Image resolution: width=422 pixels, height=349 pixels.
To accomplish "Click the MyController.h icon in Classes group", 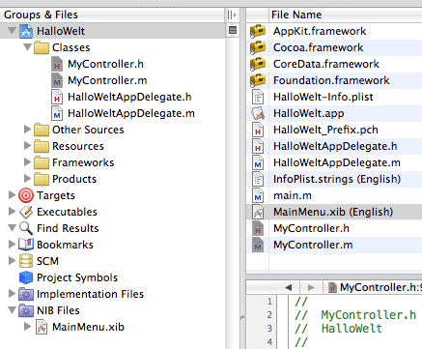I will pos(57,64).
